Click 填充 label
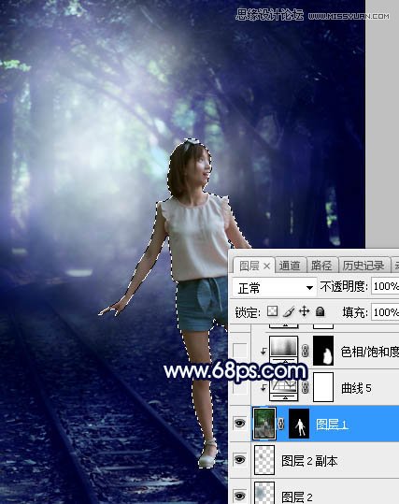Screen dimensions: 399x504 pyautogui.click(x=355, y=312)
